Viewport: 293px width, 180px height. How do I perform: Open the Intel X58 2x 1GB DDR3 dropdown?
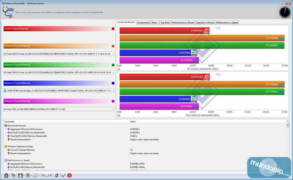(x=59, y=110)
